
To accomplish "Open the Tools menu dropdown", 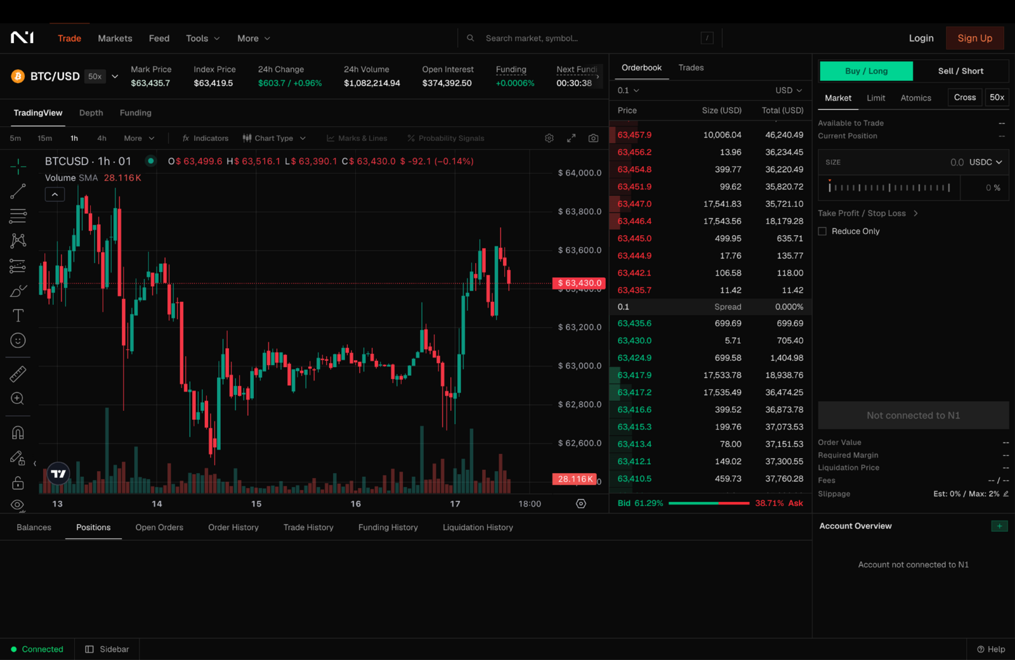I will click(202, 38).
